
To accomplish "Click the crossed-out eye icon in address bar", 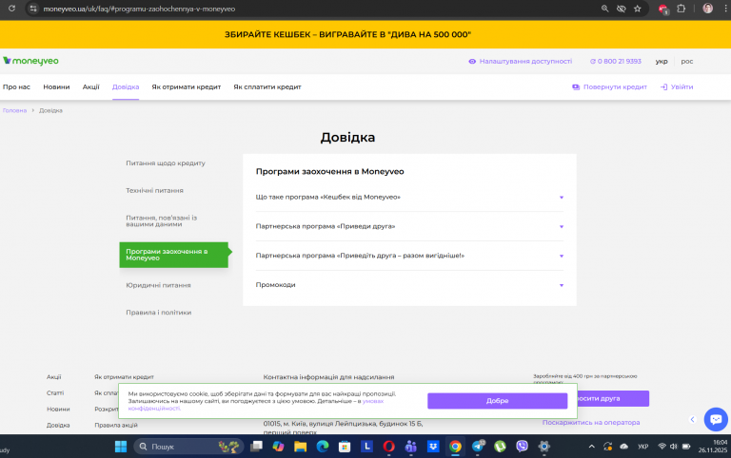I will coord(621,9).
